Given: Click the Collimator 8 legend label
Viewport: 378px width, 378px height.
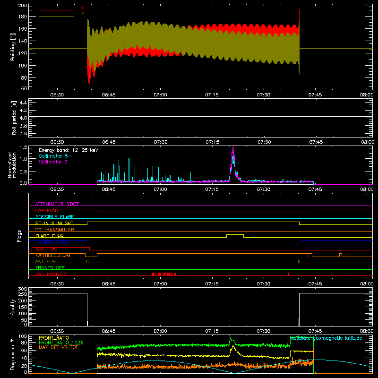Looking at the screenshot, I should coord(53,156).
